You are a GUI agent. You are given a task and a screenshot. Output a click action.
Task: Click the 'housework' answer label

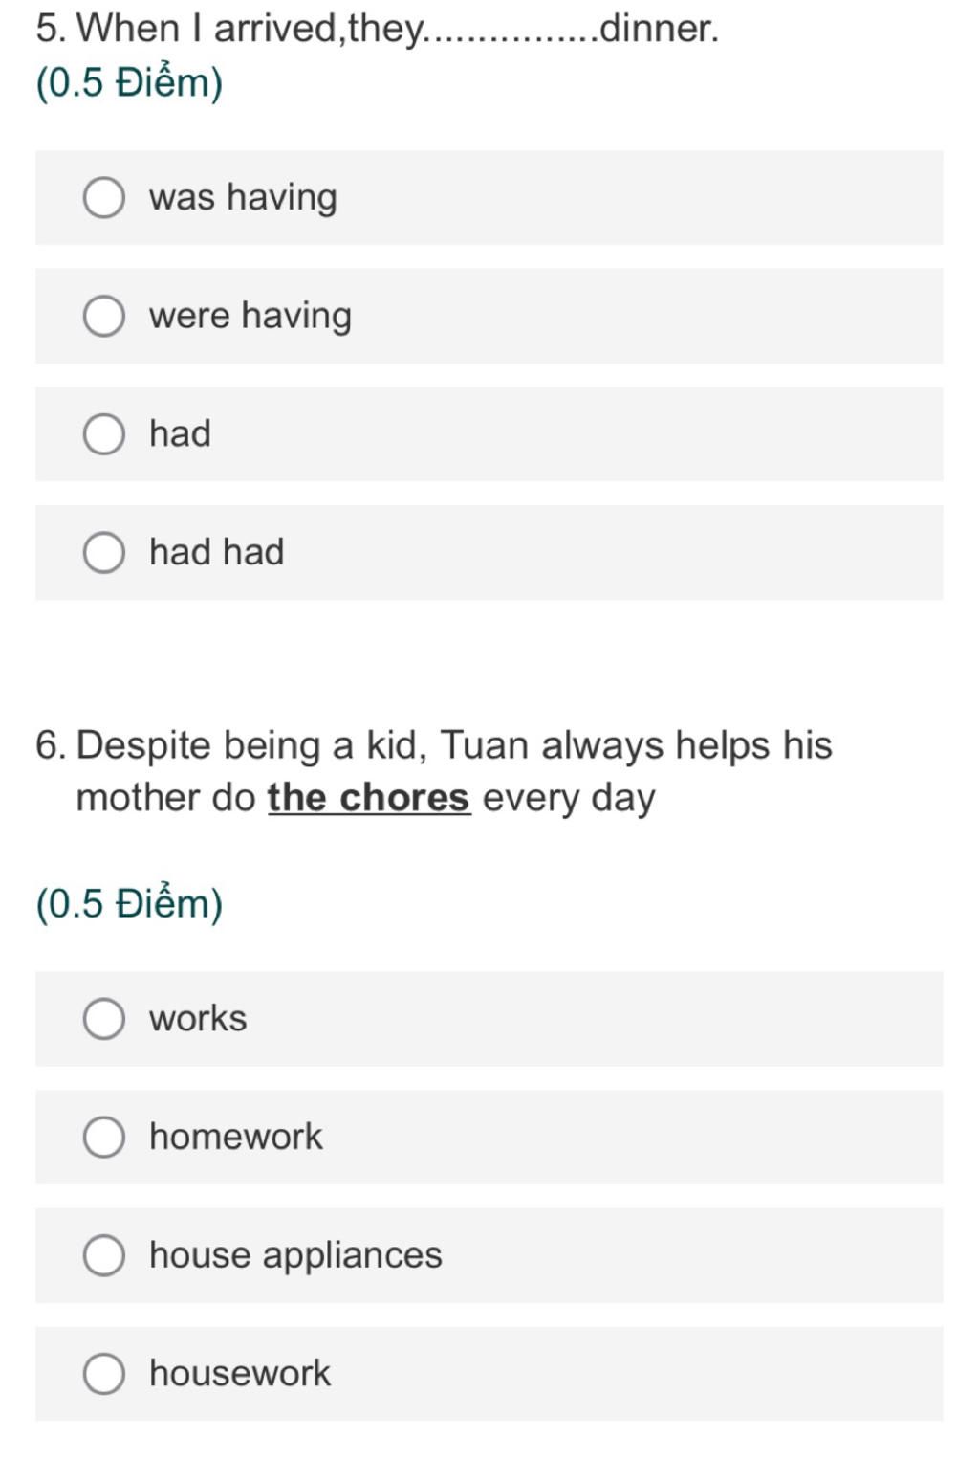click(x=240, y=1373)
